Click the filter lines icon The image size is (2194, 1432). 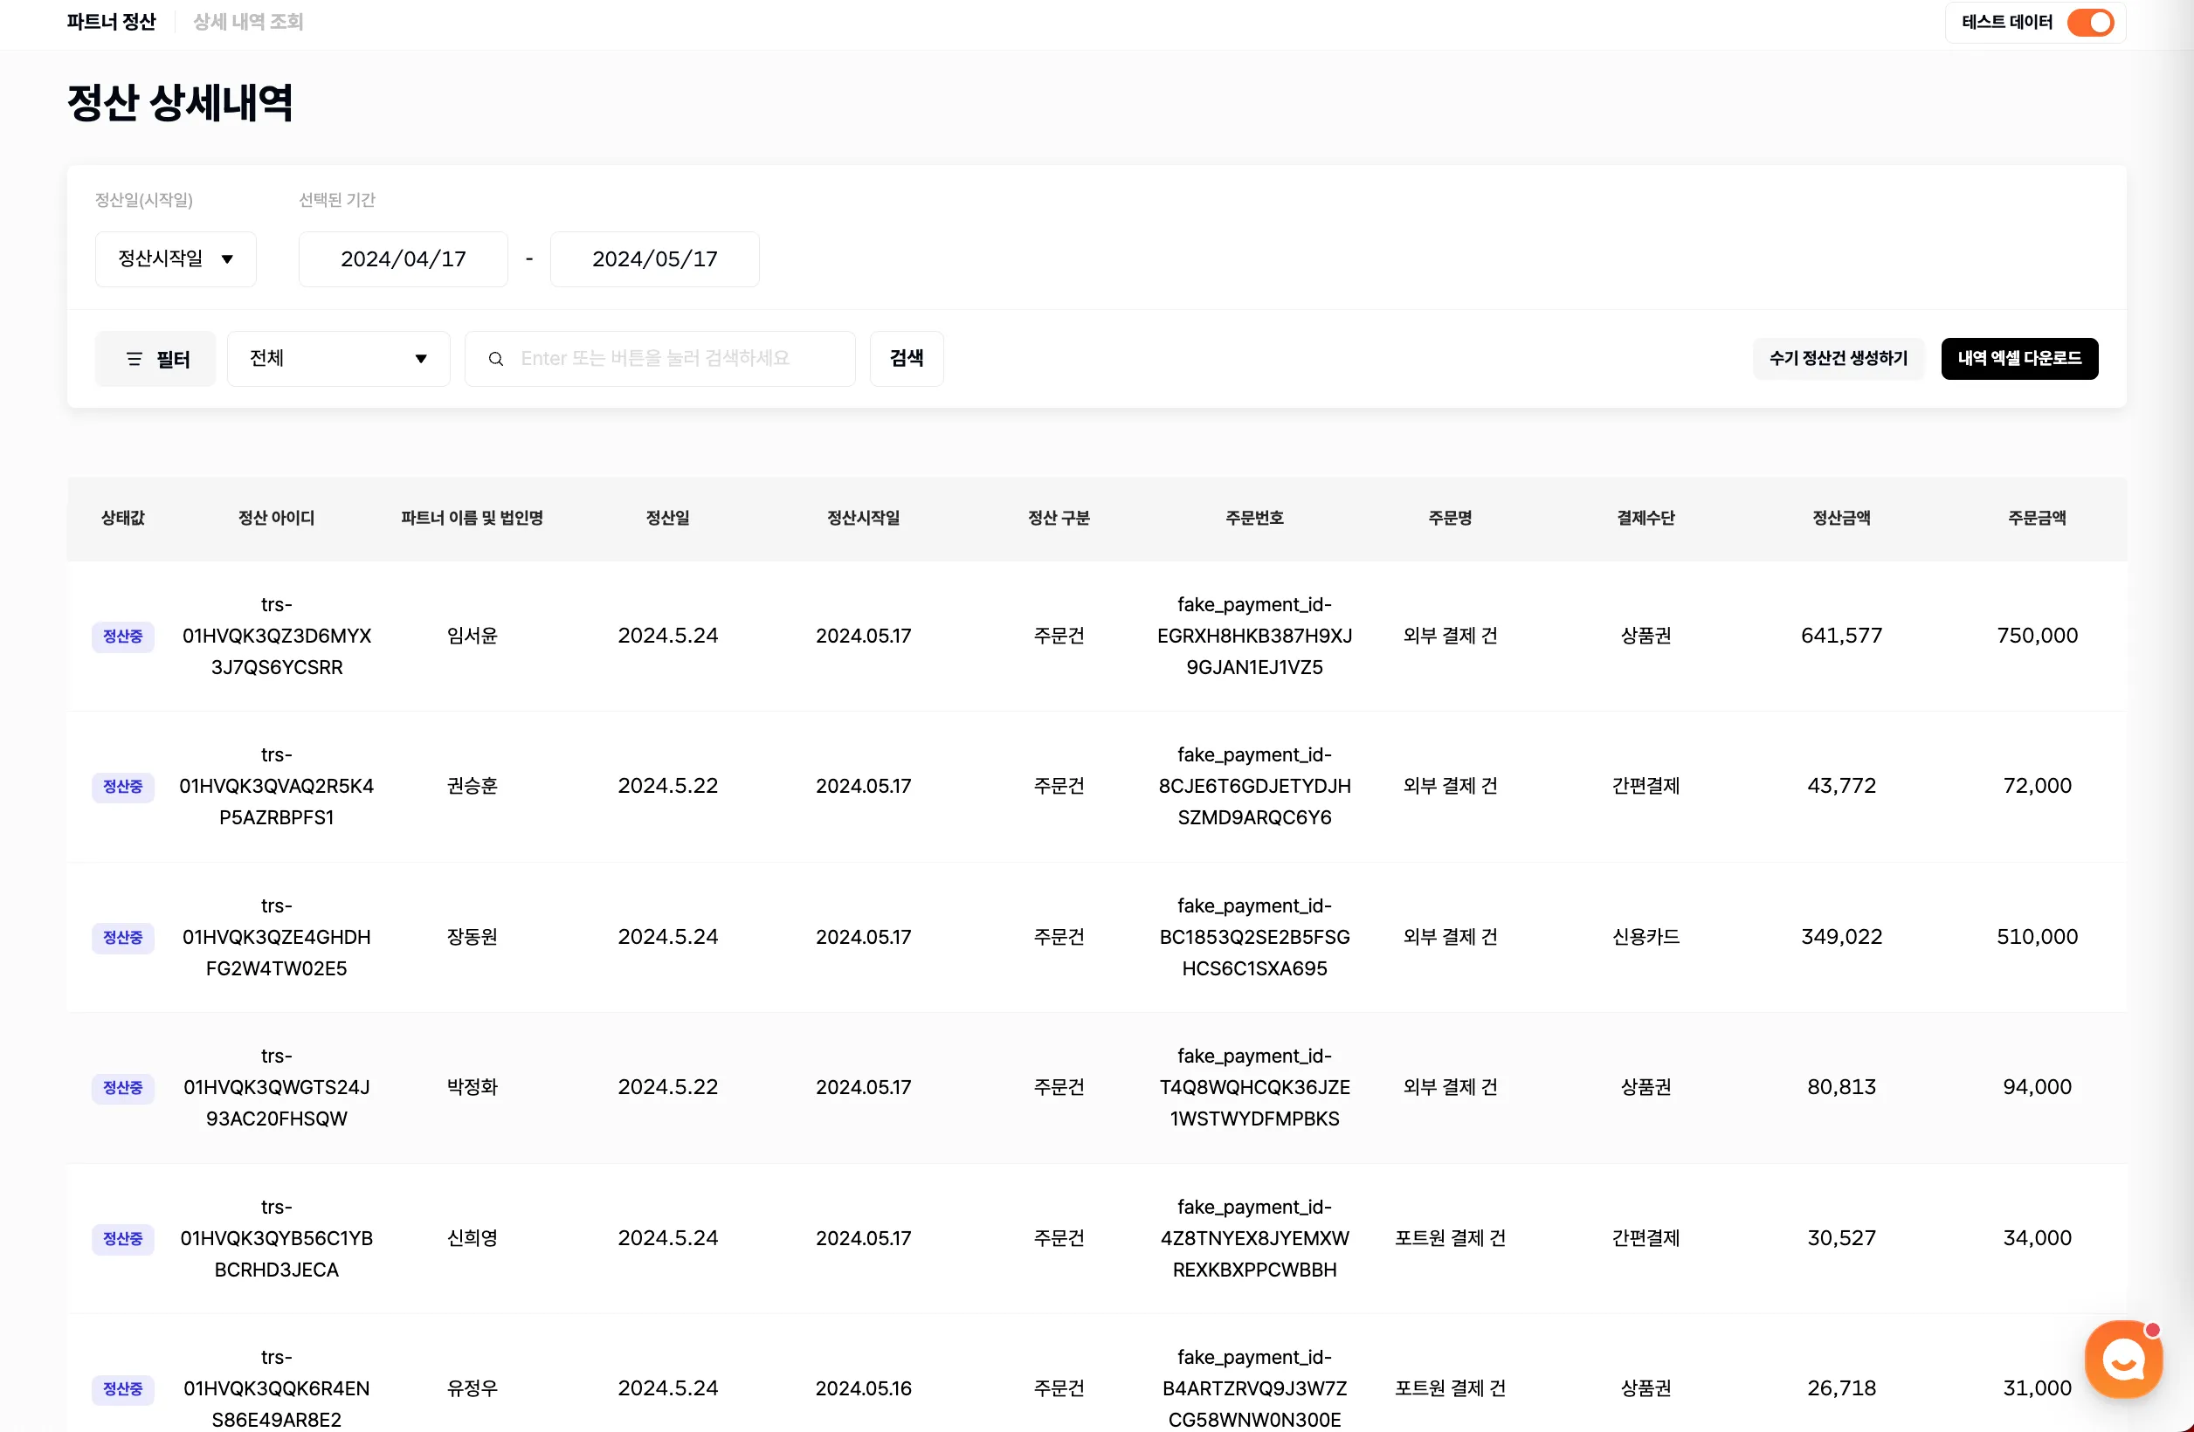(135, 359)
